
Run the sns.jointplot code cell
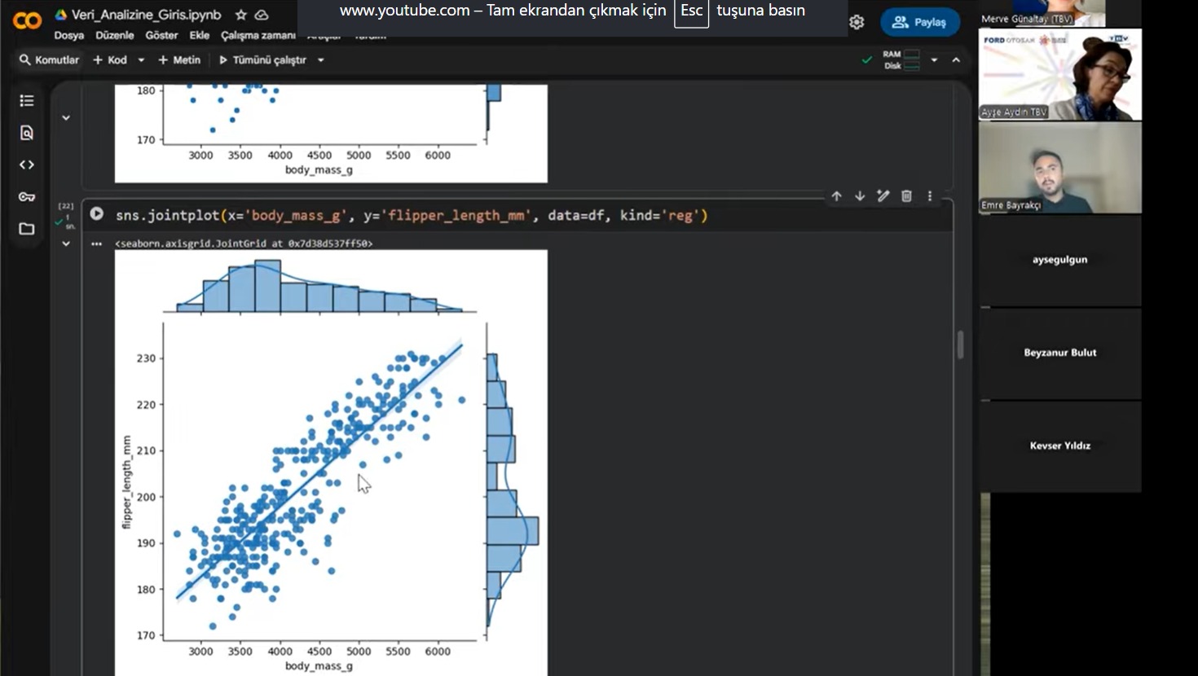(97, 214)
